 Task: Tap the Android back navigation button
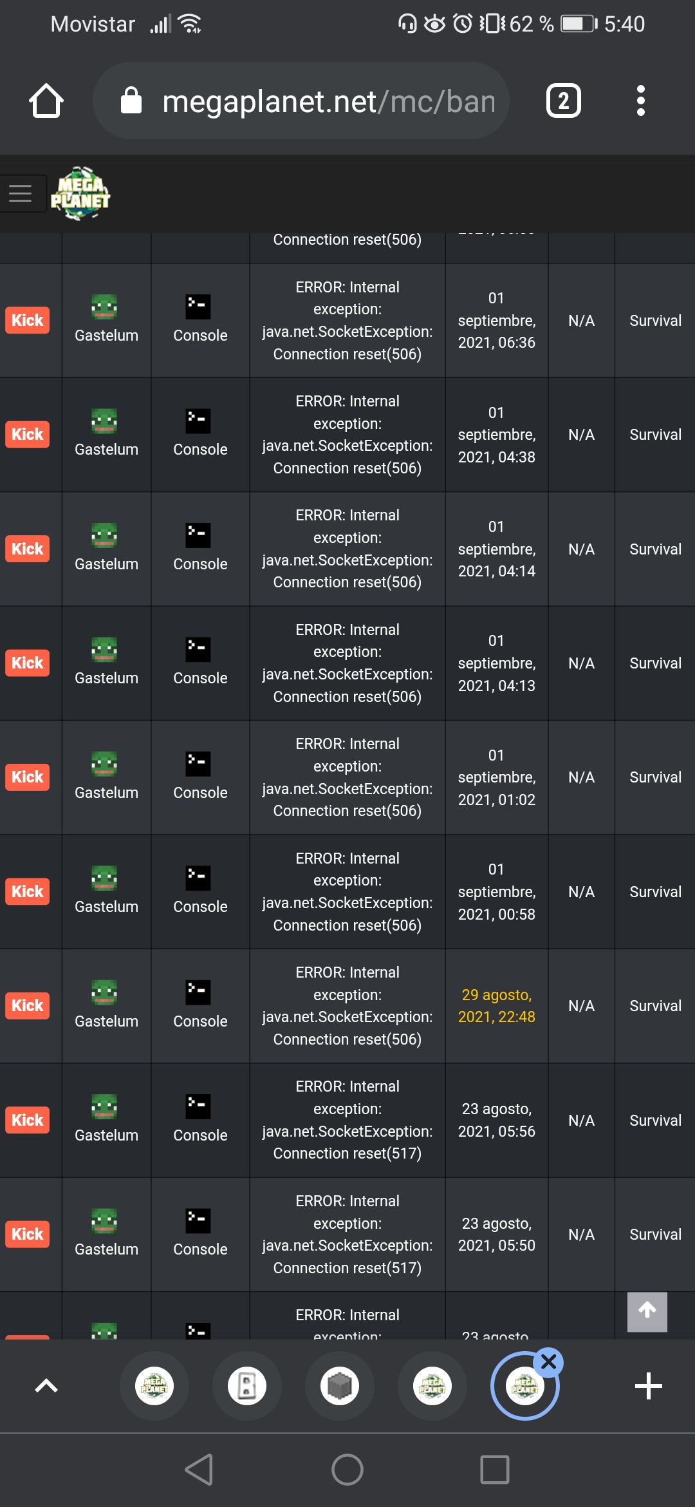(x=199, y=1470)
